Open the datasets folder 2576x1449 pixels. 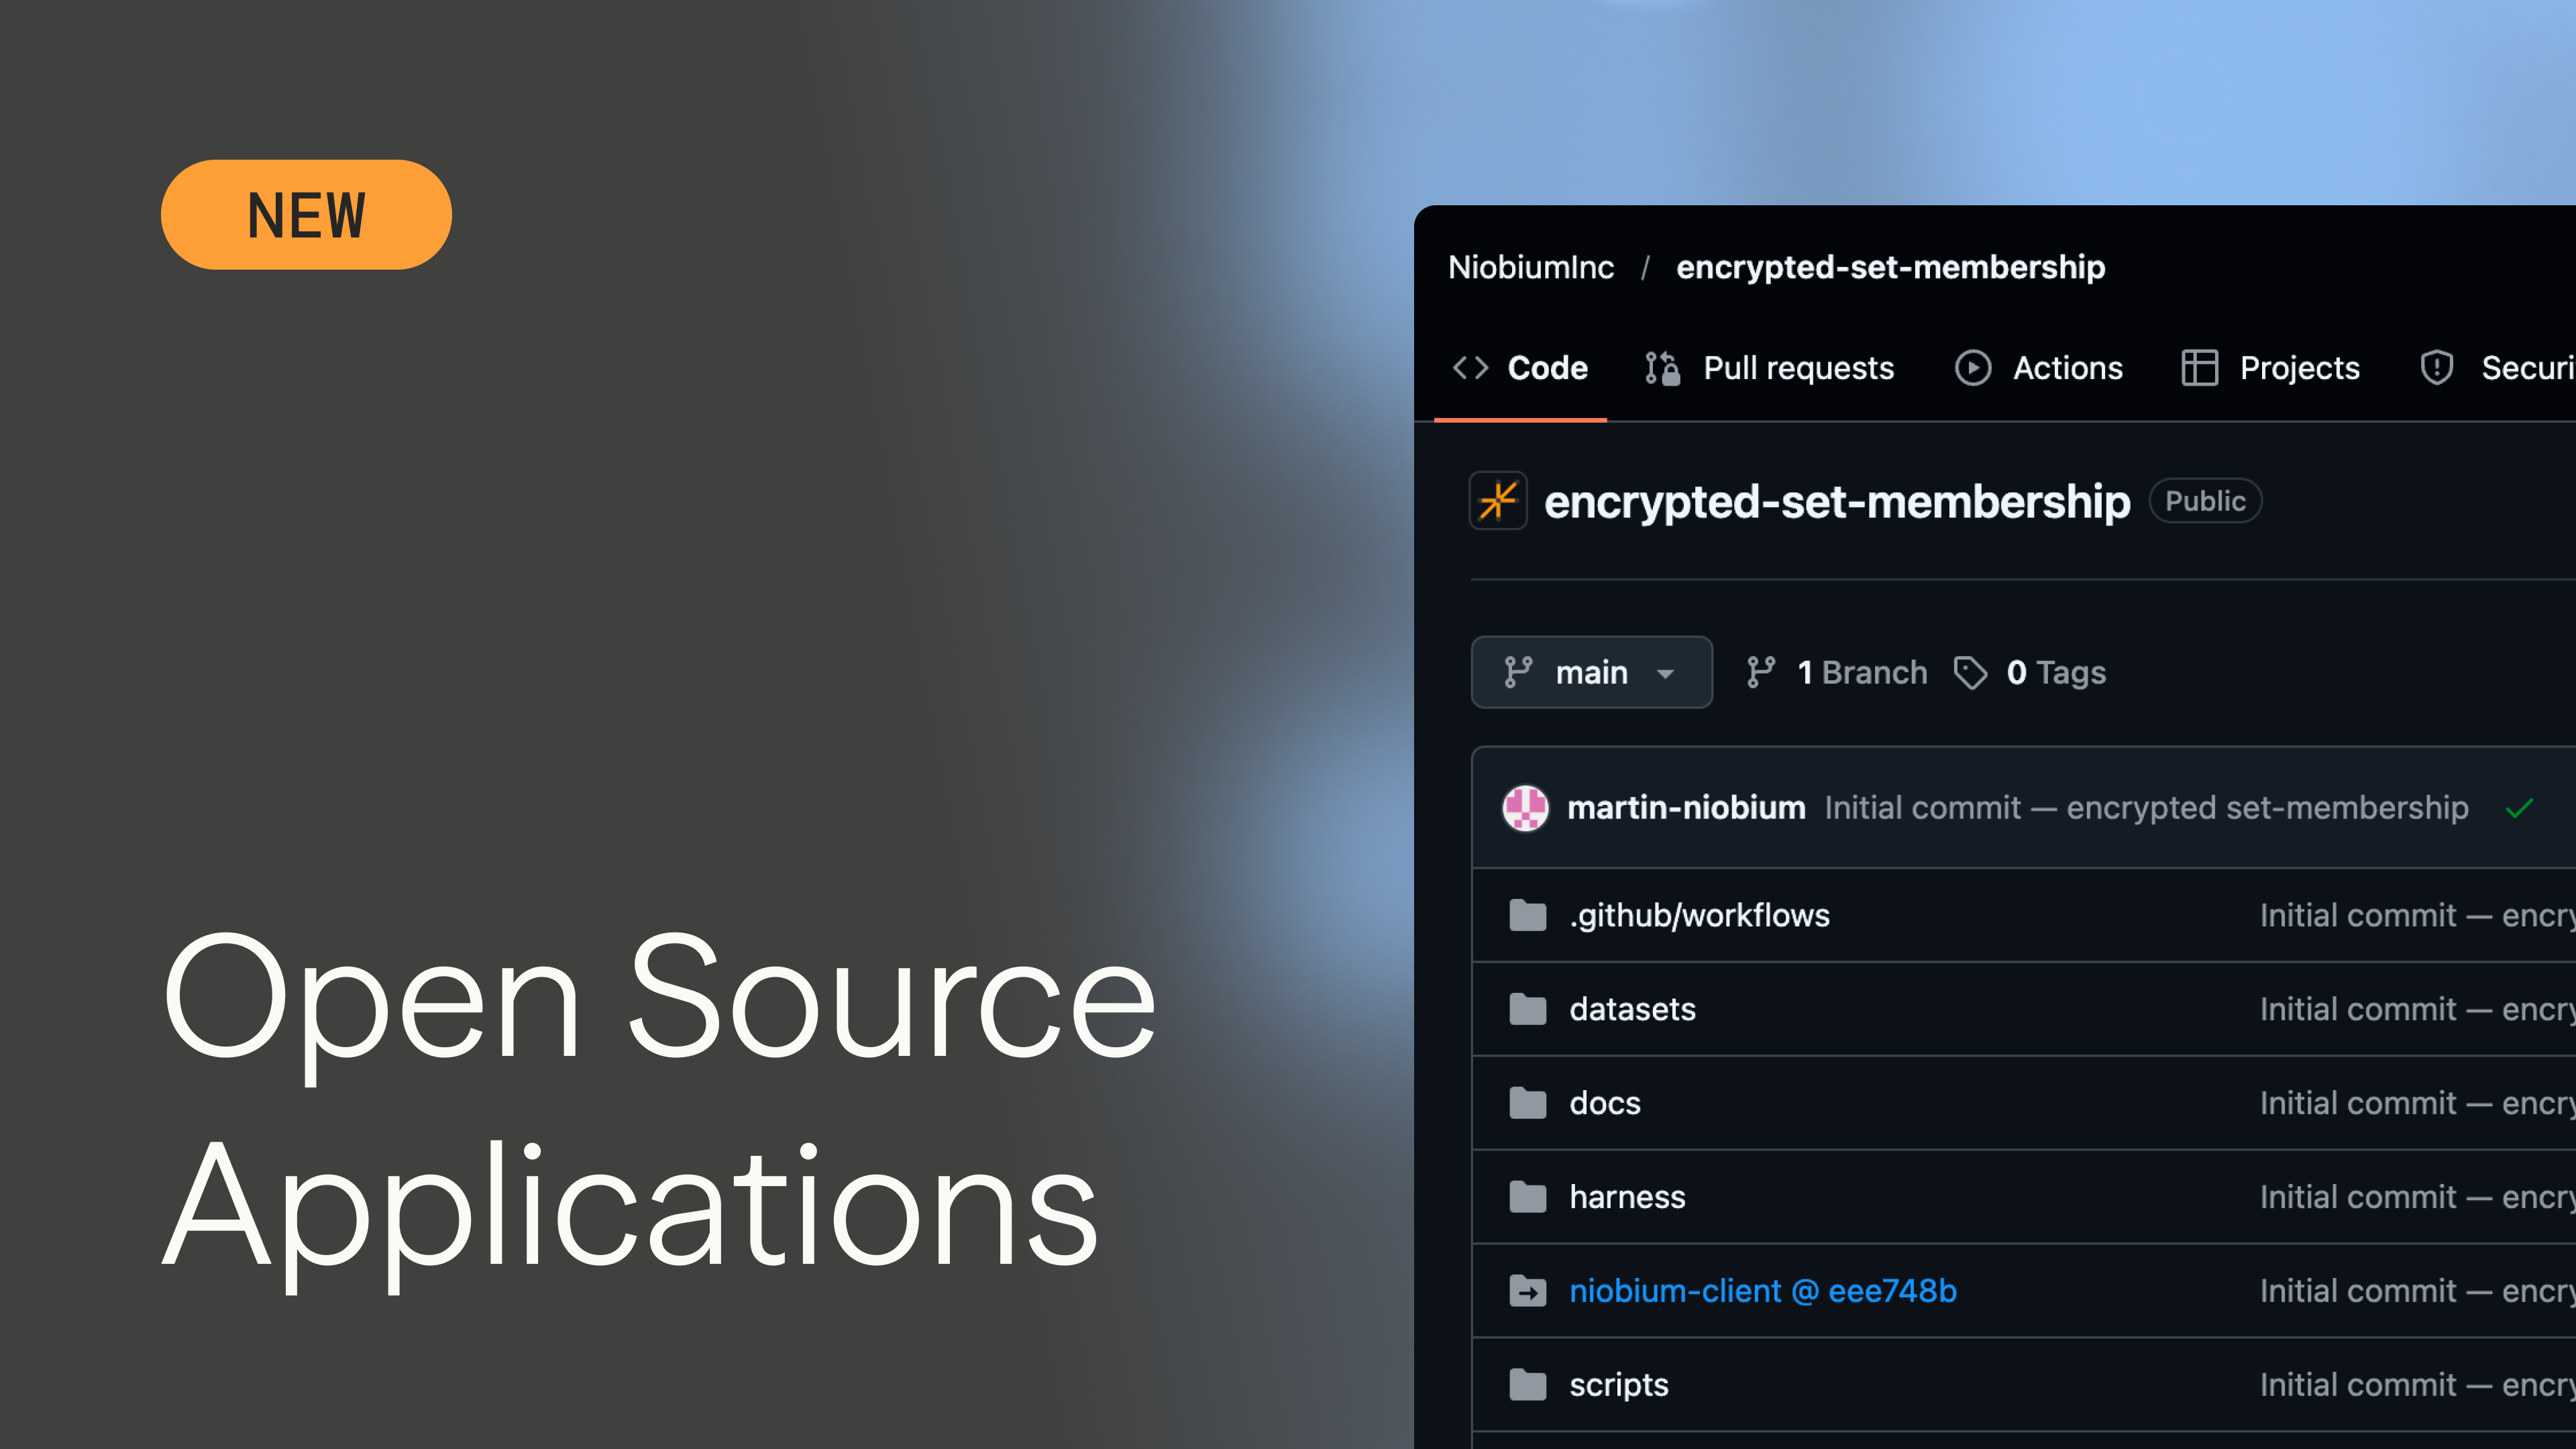[1632, 1009]
